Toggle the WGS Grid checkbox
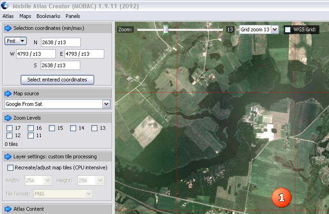Screen dimensions: 329x214 287,29
